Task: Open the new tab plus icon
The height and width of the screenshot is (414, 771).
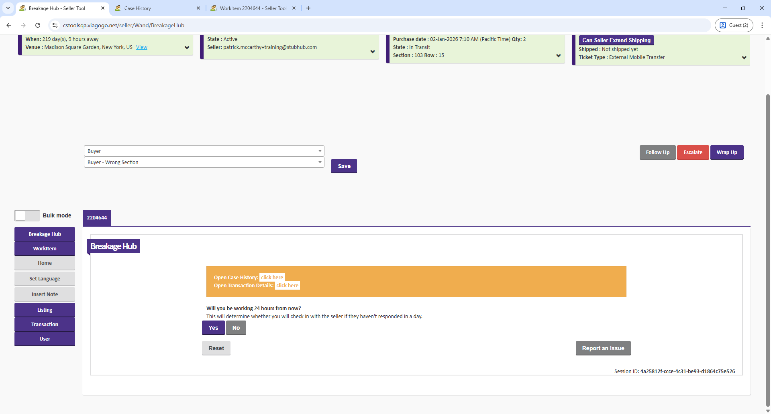Action: pyautogui.click(x=308, y=8)
